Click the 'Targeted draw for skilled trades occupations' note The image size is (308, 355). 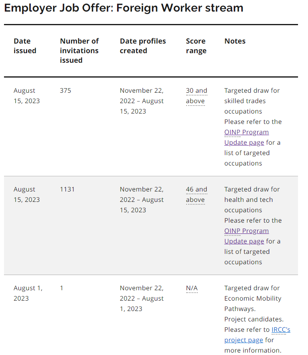coord(252,101)
